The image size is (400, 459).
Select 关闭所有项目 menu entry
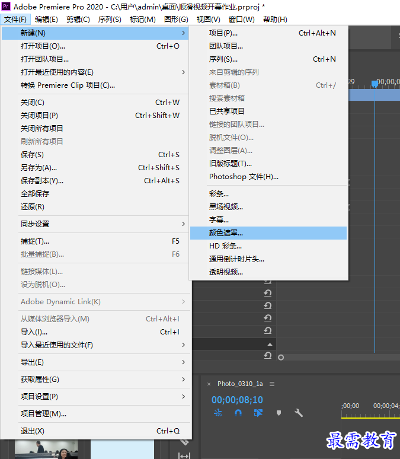pyautogui.click(x=95, y=128)
